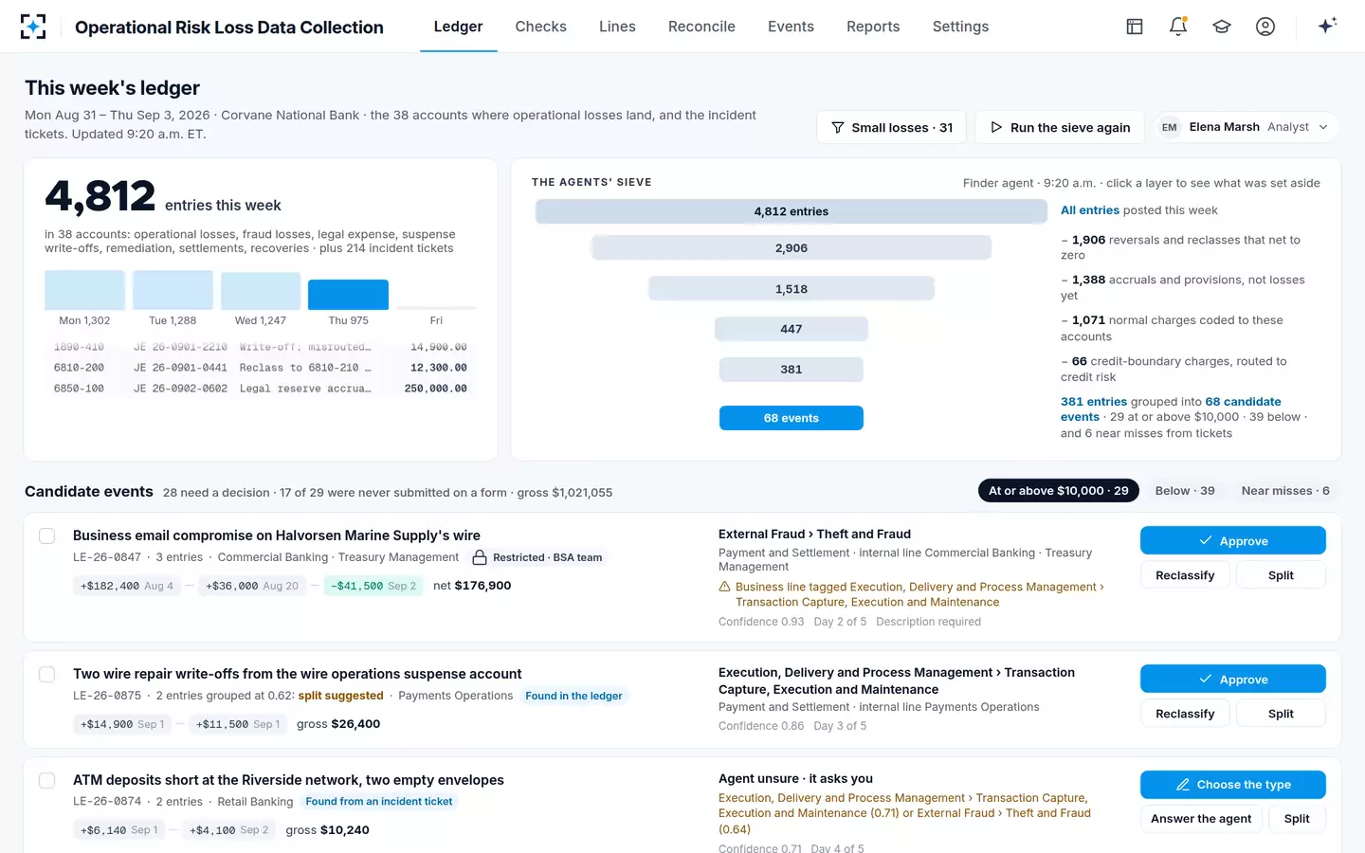The image size is (1365, 853).
Task: Expand the Elena Marsh Analyst dropdown
Action: tap(1246, 127)
